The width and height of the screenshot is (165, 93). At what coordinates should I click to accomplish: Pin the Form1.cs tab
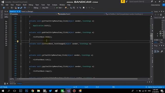click(18, 11)
